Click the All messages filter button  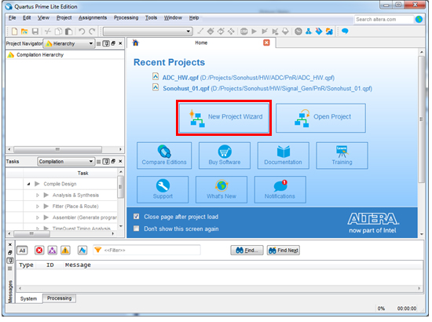point(22,251)
